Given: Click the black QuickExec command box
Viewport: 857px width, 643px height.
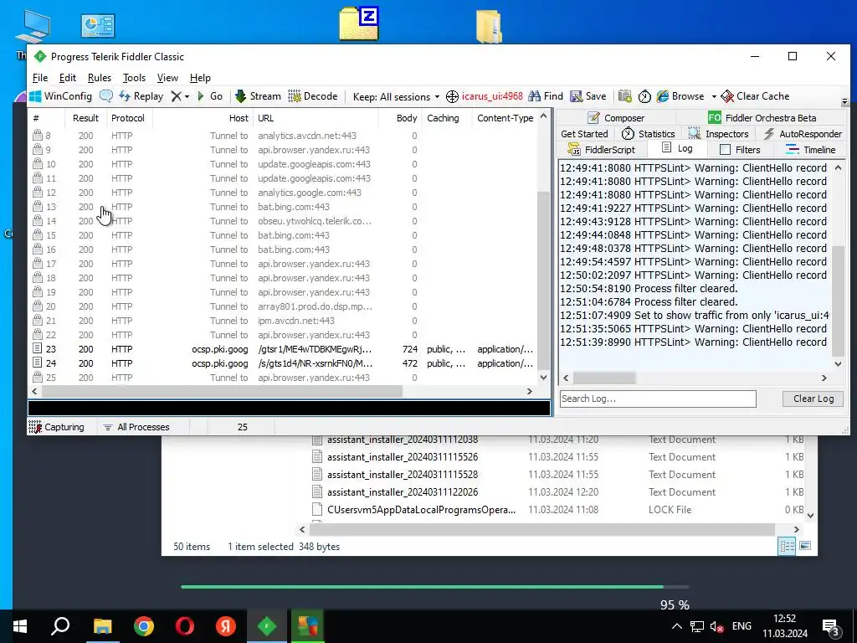Looking at the screenshot, I should pos(289,409).
